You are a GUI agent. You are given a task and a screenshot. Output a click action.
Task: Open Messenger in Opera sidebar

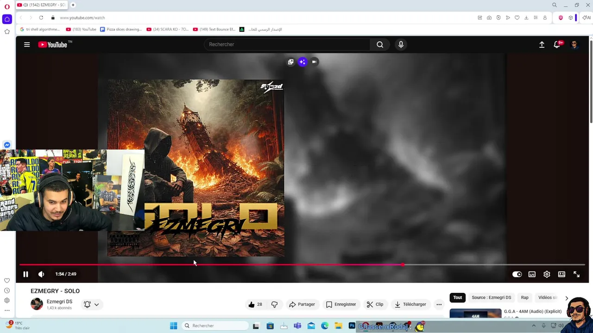tap(7, 145)
